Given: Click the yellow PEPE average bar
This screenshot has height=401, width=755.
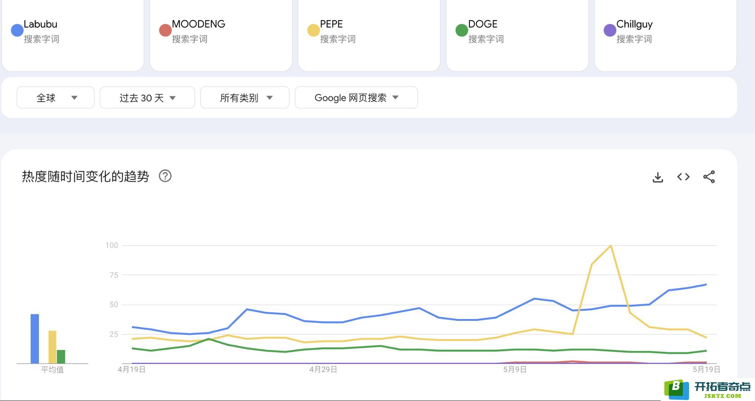Looking at the screenshot, I should [x=52, y=347].
